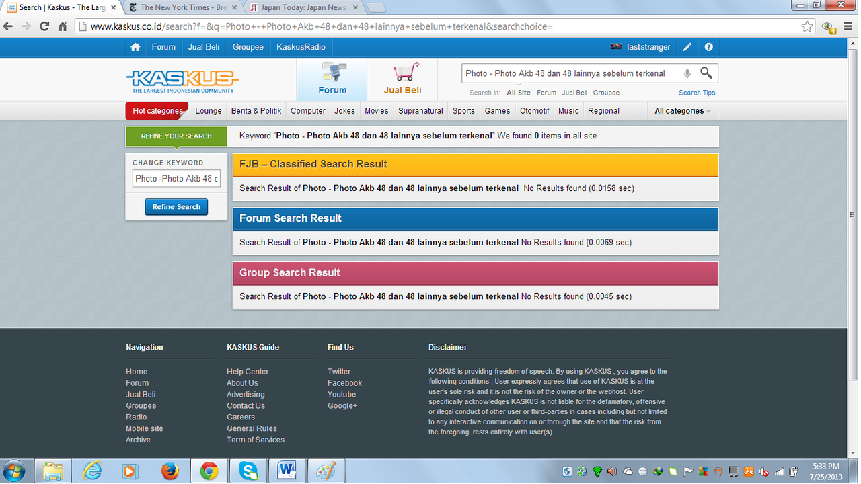This screenshot has width=861, height=484.
Task: Open media player taskbar icon
Action: pos(131,471)
